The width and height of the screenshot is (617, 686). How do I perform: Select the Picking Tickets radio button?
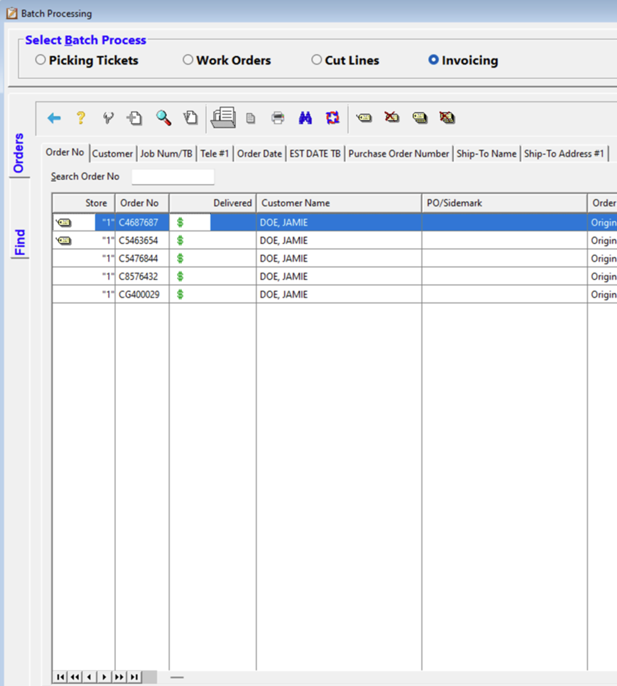tap(41, 60)
